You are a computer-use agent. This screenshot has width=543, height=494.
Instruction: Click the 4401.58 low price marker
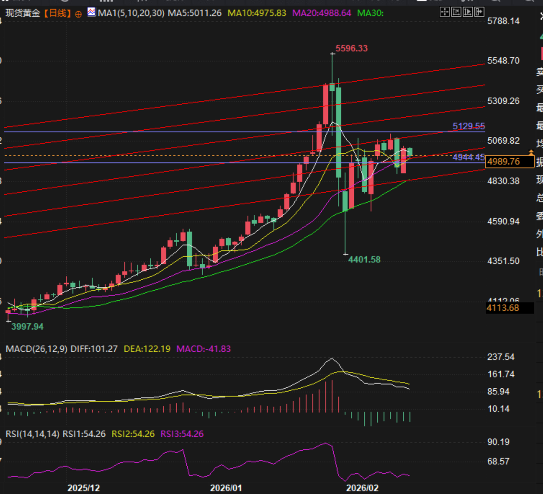pyautogui.click(x=364, y=259)
